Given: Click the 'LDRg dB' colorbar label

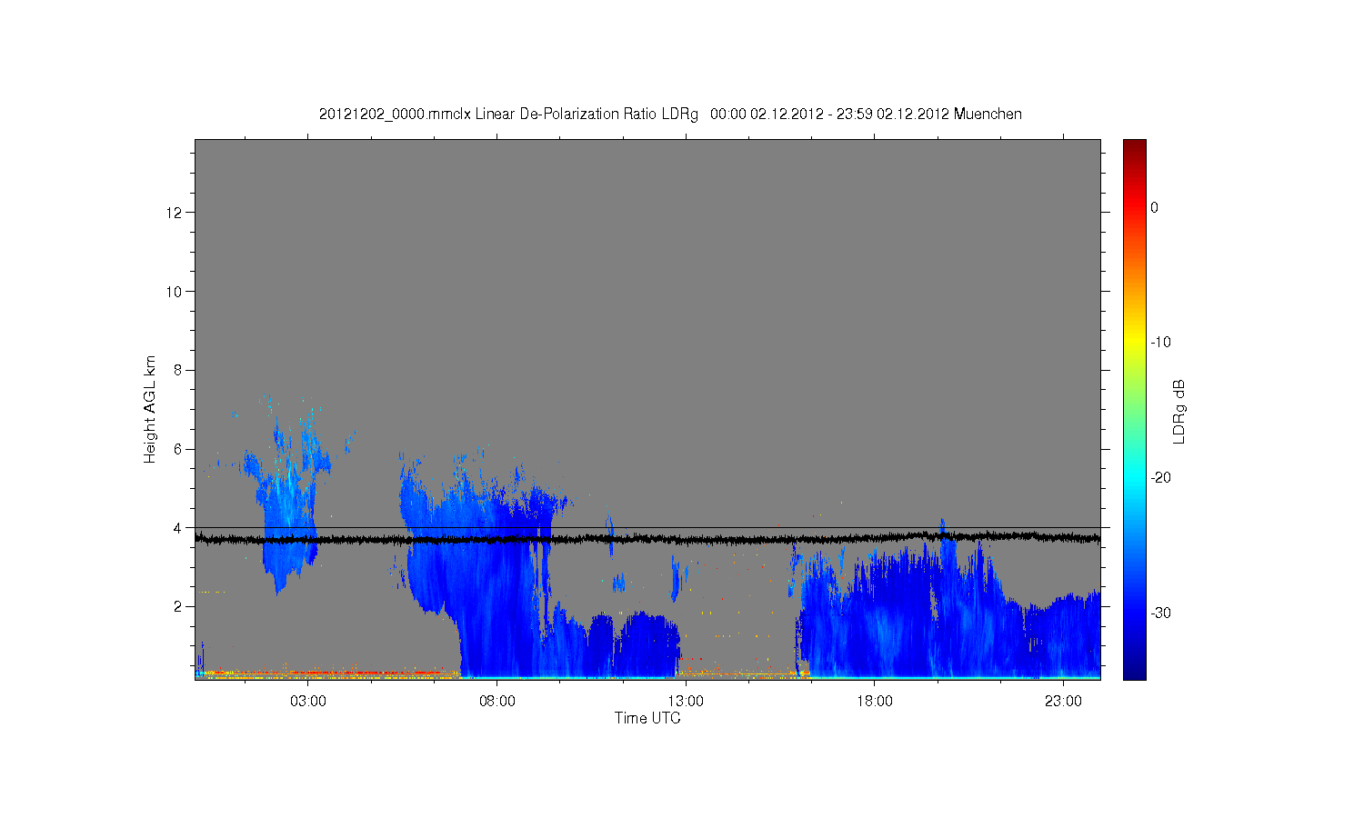Looking at the screenshot, I should [x=1178, y=411].
